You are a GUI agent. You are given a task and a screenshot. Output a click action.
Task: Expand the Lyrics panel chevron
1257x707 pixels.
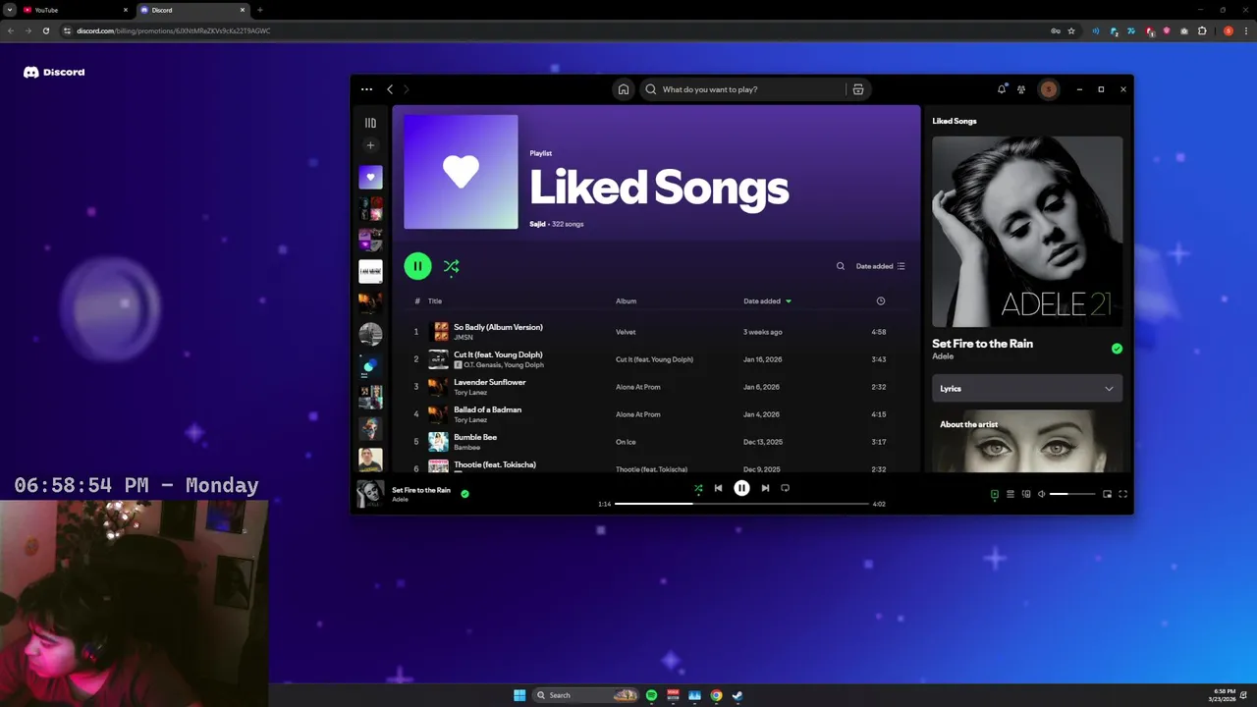coord(1109,389)
